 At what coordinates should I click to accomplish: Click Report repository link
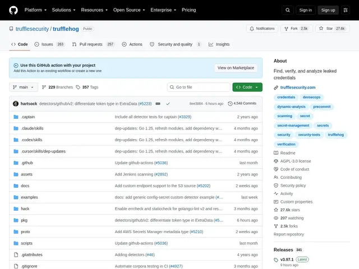tap(289, 234)
